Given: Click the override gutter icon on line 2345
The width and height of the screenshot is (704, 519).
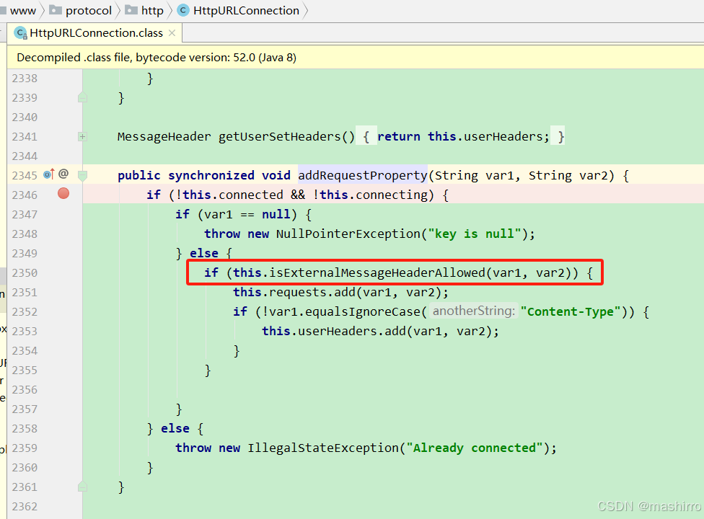Looking at the screenshot, I should 48,174.
